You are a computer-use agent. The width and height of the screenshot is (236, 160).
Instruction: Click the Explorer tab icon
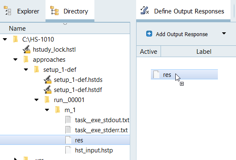(x=8, y=10)
